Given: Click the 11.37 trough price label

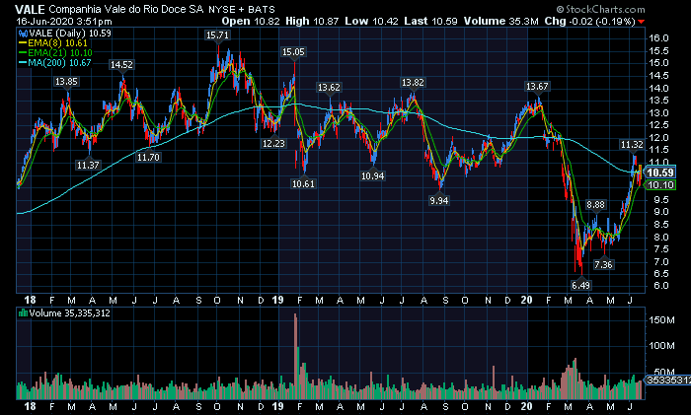Looking at the screenshot, I should [88, 165].
